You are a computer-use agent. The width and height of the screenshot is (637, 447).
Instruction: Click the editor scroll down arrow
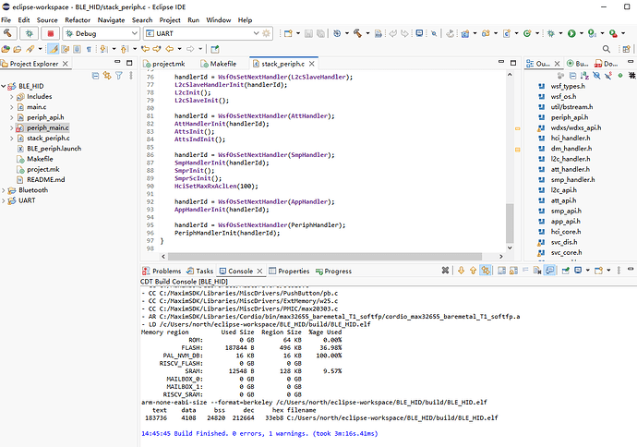coord(510,248)
